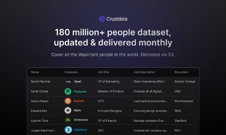Click Edward Kim's name cell
The image size is (226, 135).
[x=39, y=111]
